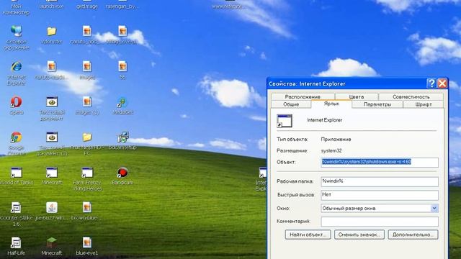Open the Сетевое окружение desktop icon
The height and width of the screenshot is (259, 461).
16,32
